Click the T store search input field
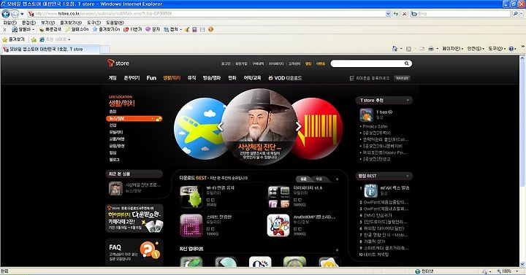The image size is (526, 275). coord(367,63)
